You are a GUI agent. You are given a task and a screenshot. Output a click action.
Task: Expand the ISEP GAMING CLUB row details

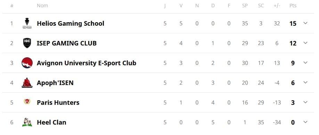(305, 43)
